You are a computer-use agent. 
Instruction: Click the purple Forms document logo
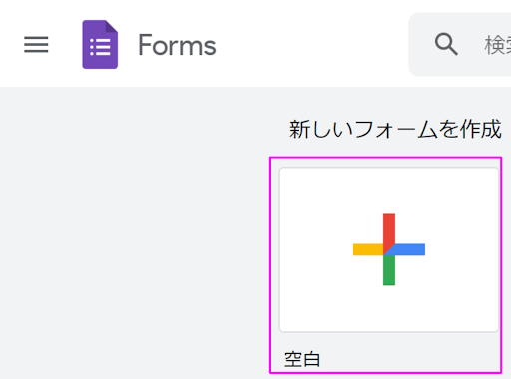pos(100,44)
